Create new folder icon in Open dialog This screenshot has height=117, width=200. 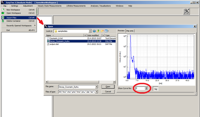[x=102, y=31]
